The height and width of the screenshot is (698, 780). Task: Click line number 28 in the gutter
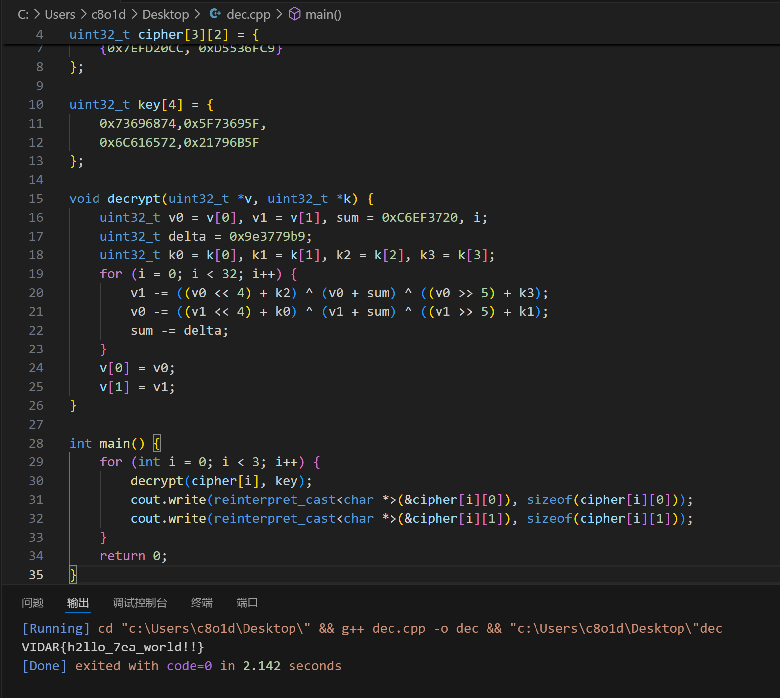pos(36,443)
